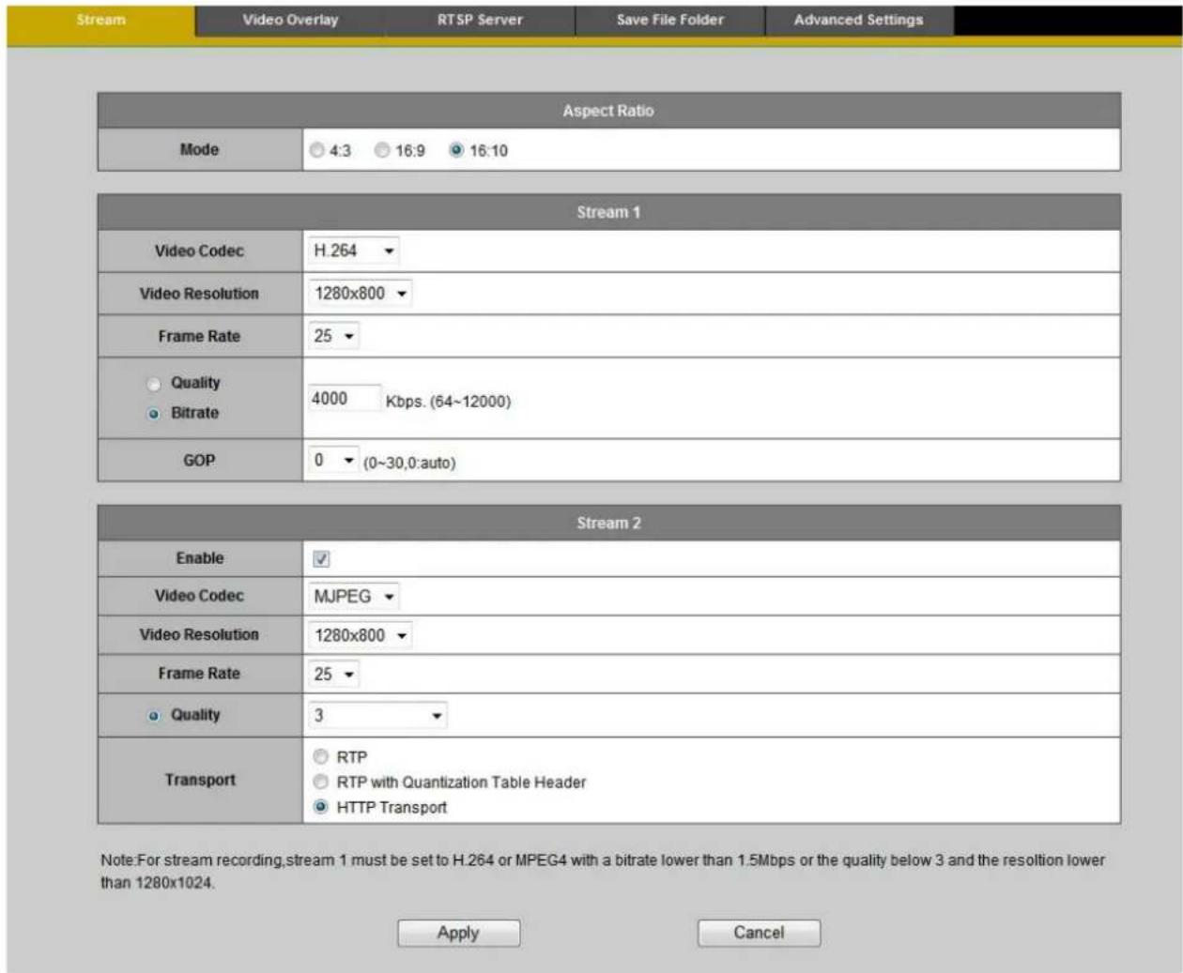Image resolution: width=1183 pixels, height=973 pixels.
Task: Click the Cancel button
Action: pos(759,933)
